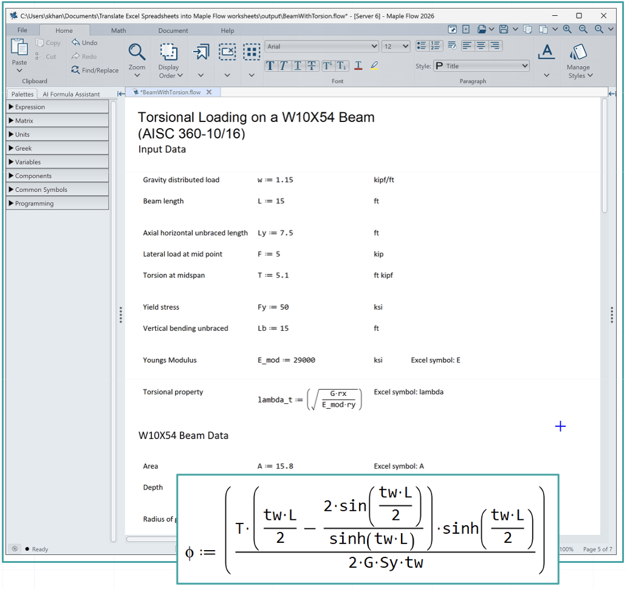The width and height of the screenshot is (627, 589).
Task: Toggle strikethrough text formatting
Action: pos(312,66)
